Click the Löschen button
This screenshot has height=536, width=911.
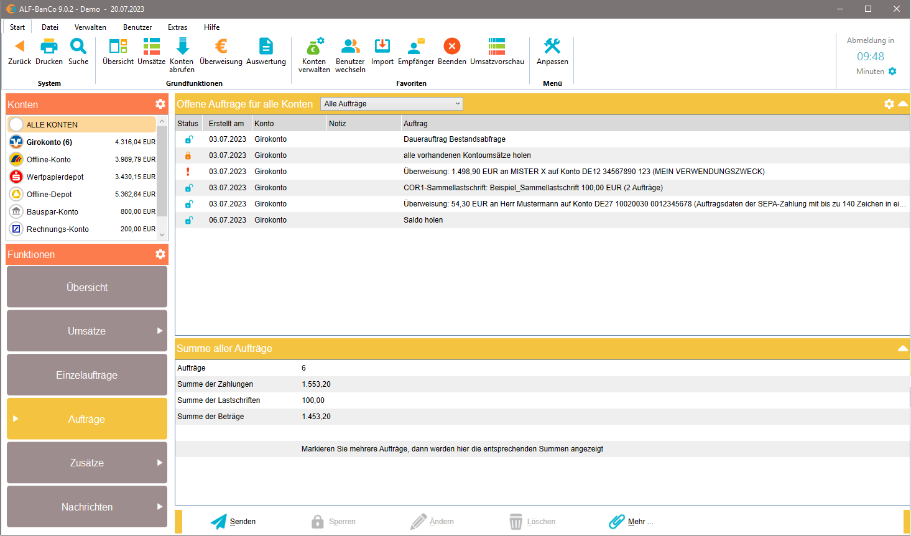click(532, 522)
